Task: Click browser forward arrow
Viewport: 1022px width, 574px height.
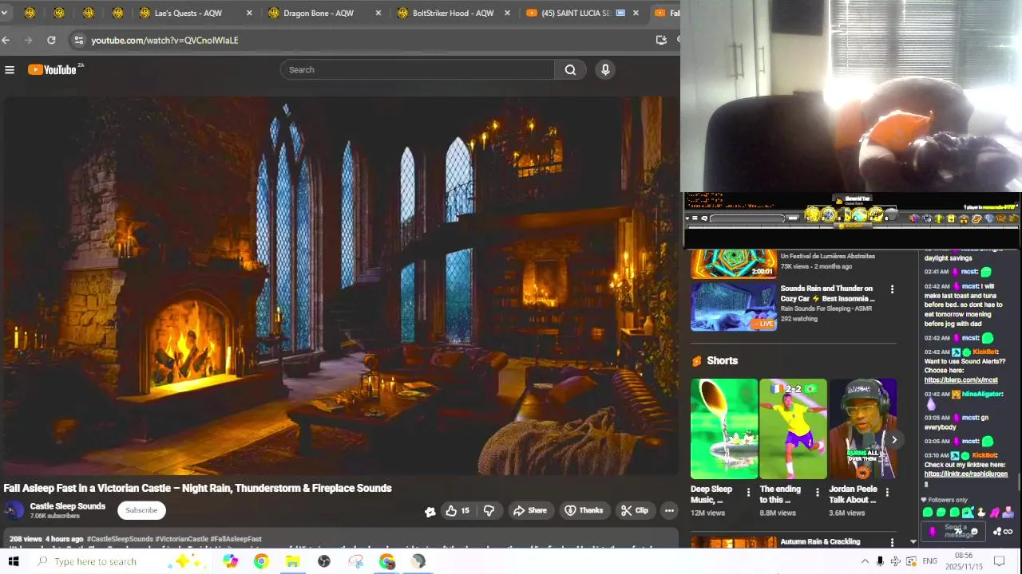Action: tap(29, 40)
